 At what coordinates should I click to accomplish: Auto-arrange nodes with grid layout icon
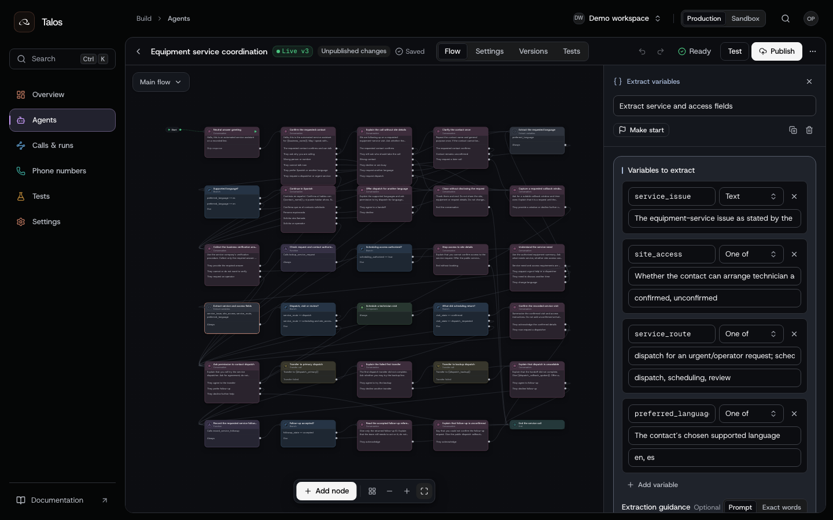pos(372,491)
